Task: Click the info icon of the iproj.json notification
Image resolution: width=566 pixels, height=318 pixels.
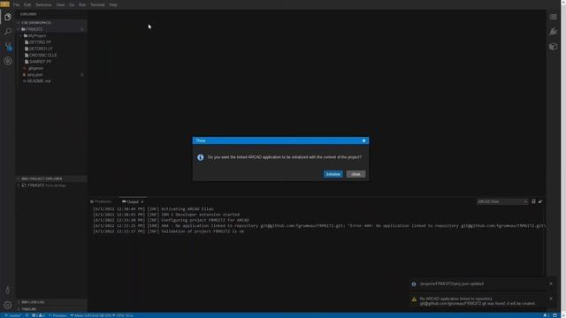Action: [x=414, y=284]
